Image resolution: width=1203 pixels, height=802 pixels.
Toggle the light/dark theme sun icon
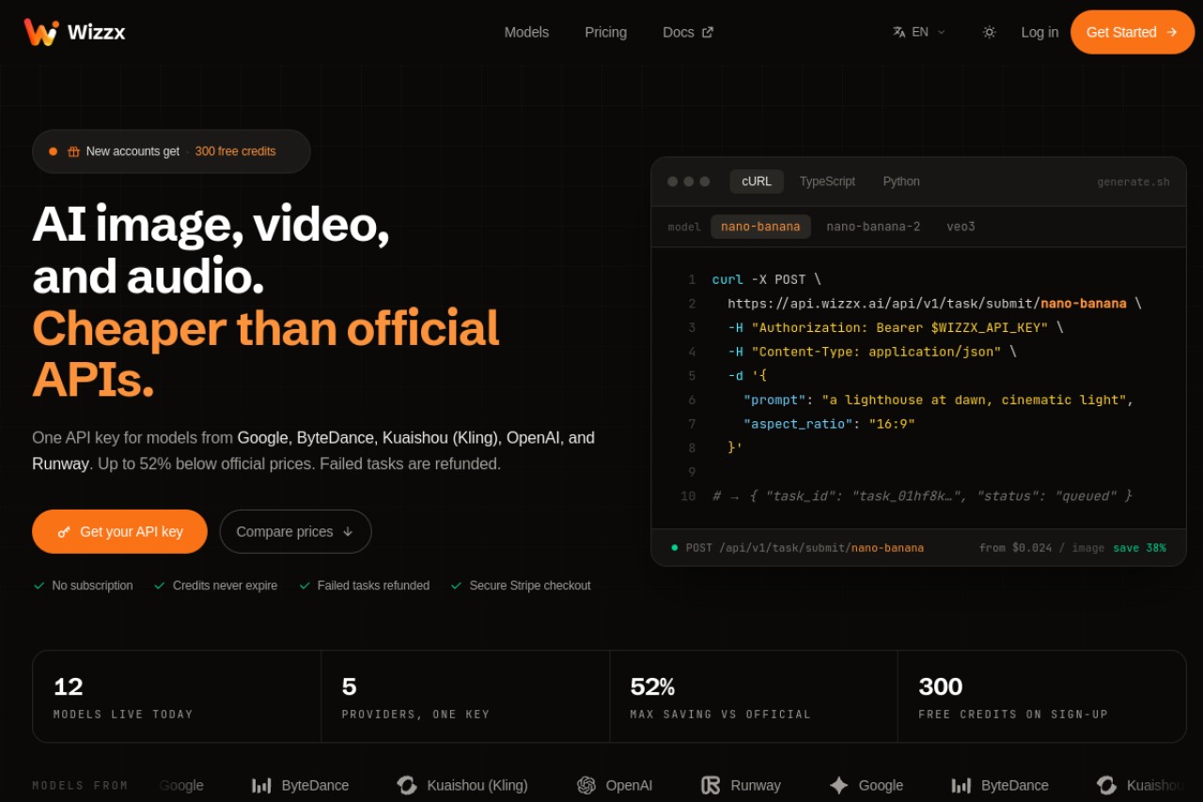coord(989,32)
